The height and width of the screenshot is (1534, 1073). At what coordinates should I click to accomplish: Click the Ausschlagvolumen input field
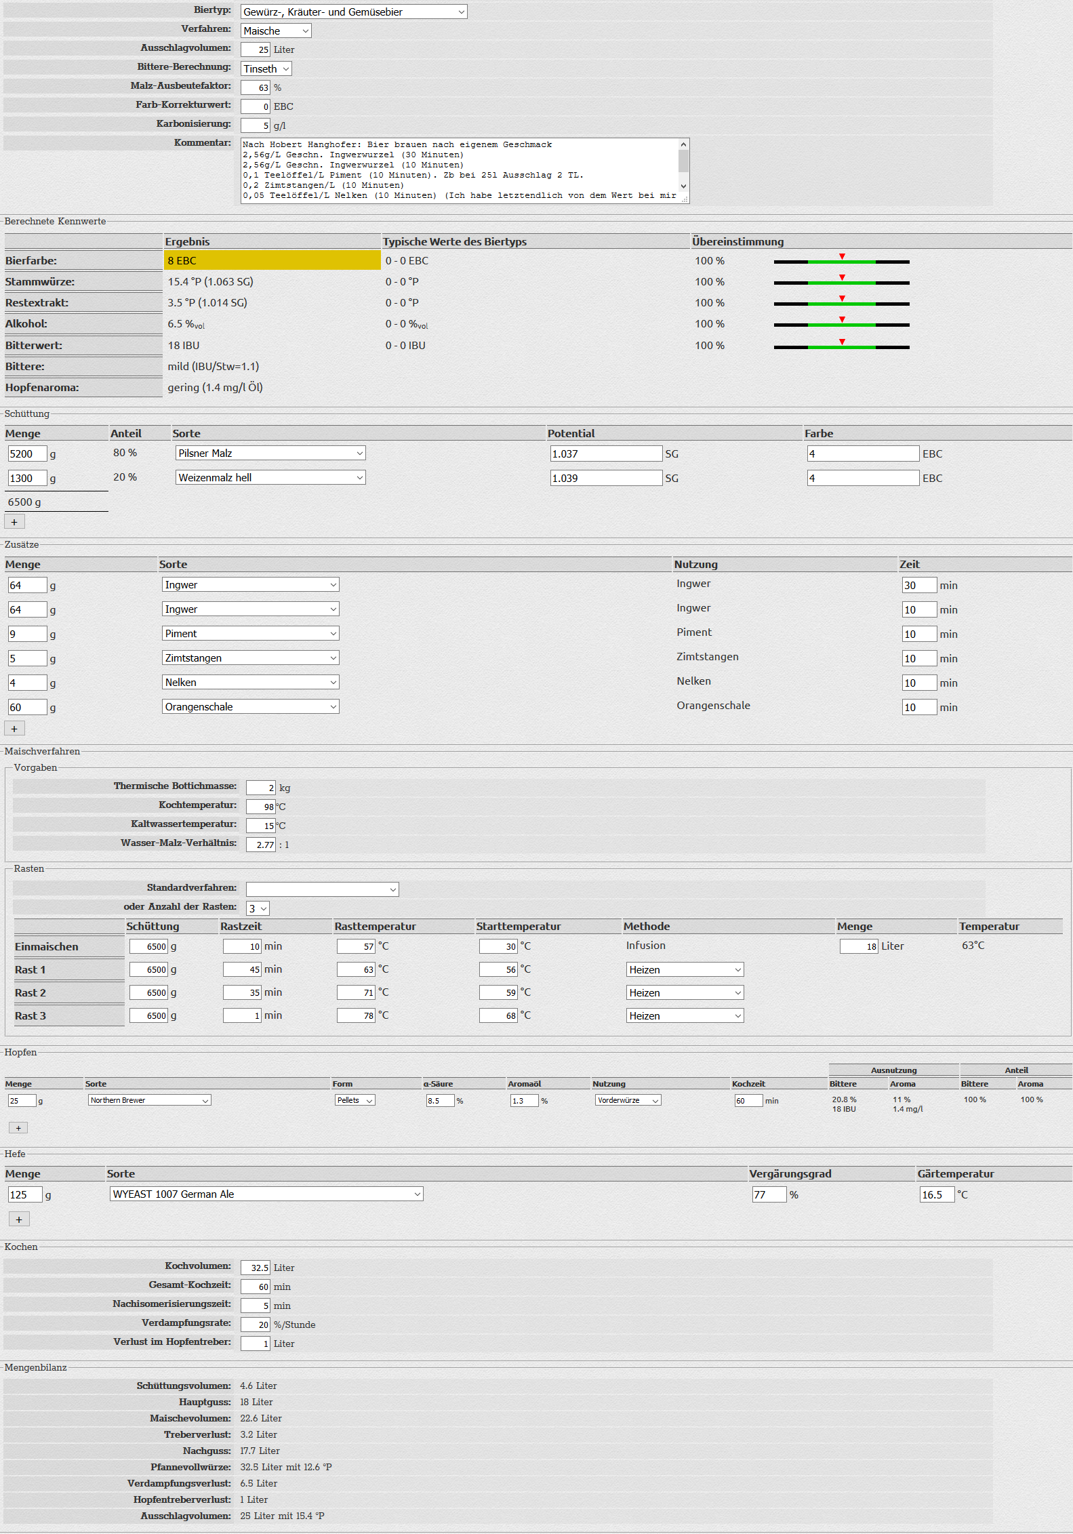tap(256, 50)
